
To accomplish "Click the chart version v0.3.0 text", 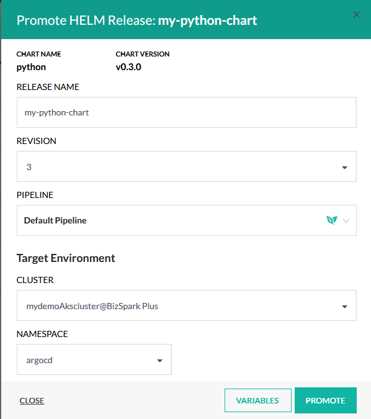I will (x=128, y=67).
